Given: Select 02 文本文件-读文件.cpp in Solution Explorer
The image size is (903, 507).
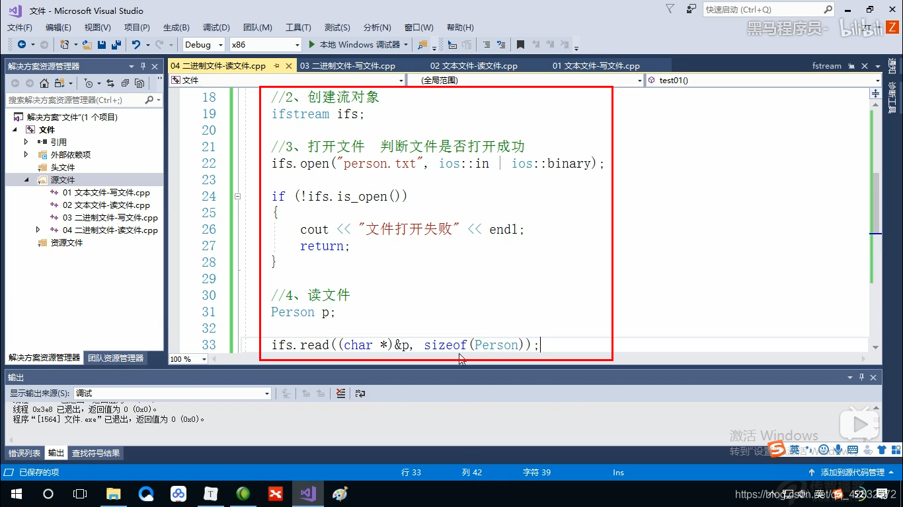Looking at the screenshot, I should pos(106,205).
